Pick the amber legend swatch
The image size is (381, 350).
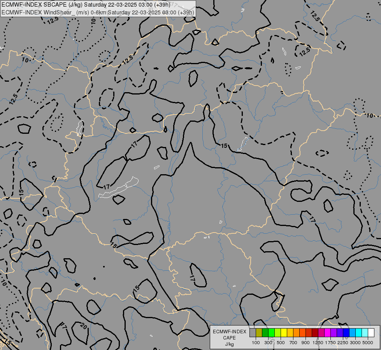(290, 333)
